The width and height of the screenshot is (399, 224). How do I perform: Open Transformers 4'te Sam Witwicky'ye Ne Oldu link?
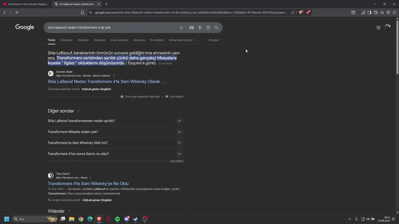(88, 184)
